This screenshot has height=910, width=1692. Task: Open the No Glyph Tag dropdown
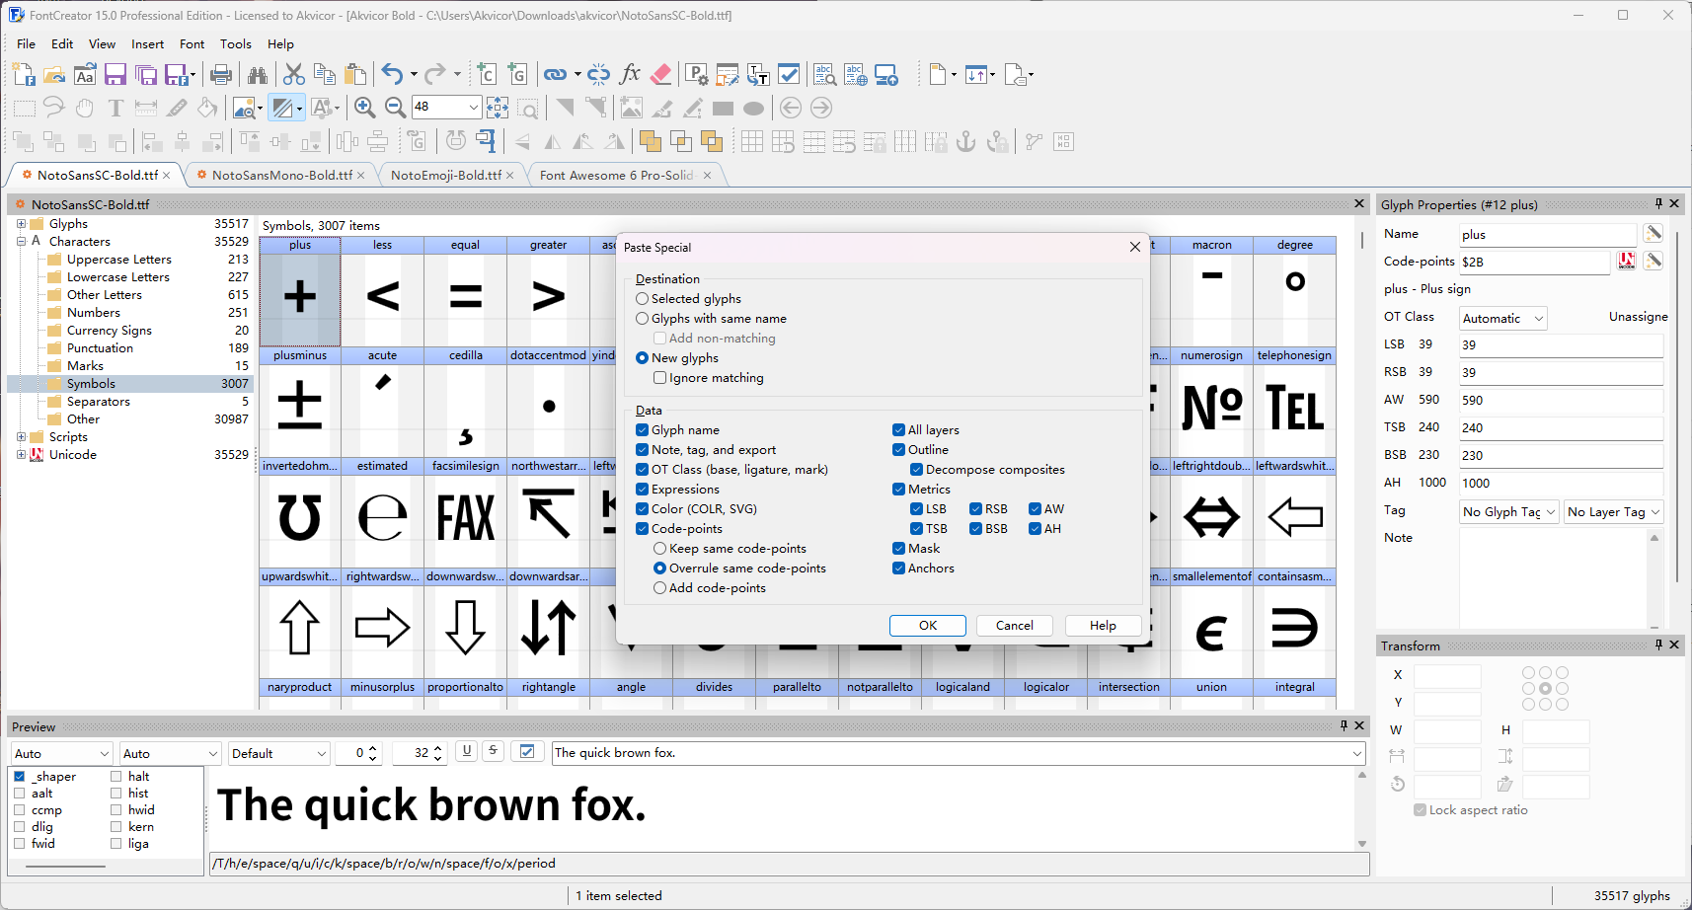1508,511
